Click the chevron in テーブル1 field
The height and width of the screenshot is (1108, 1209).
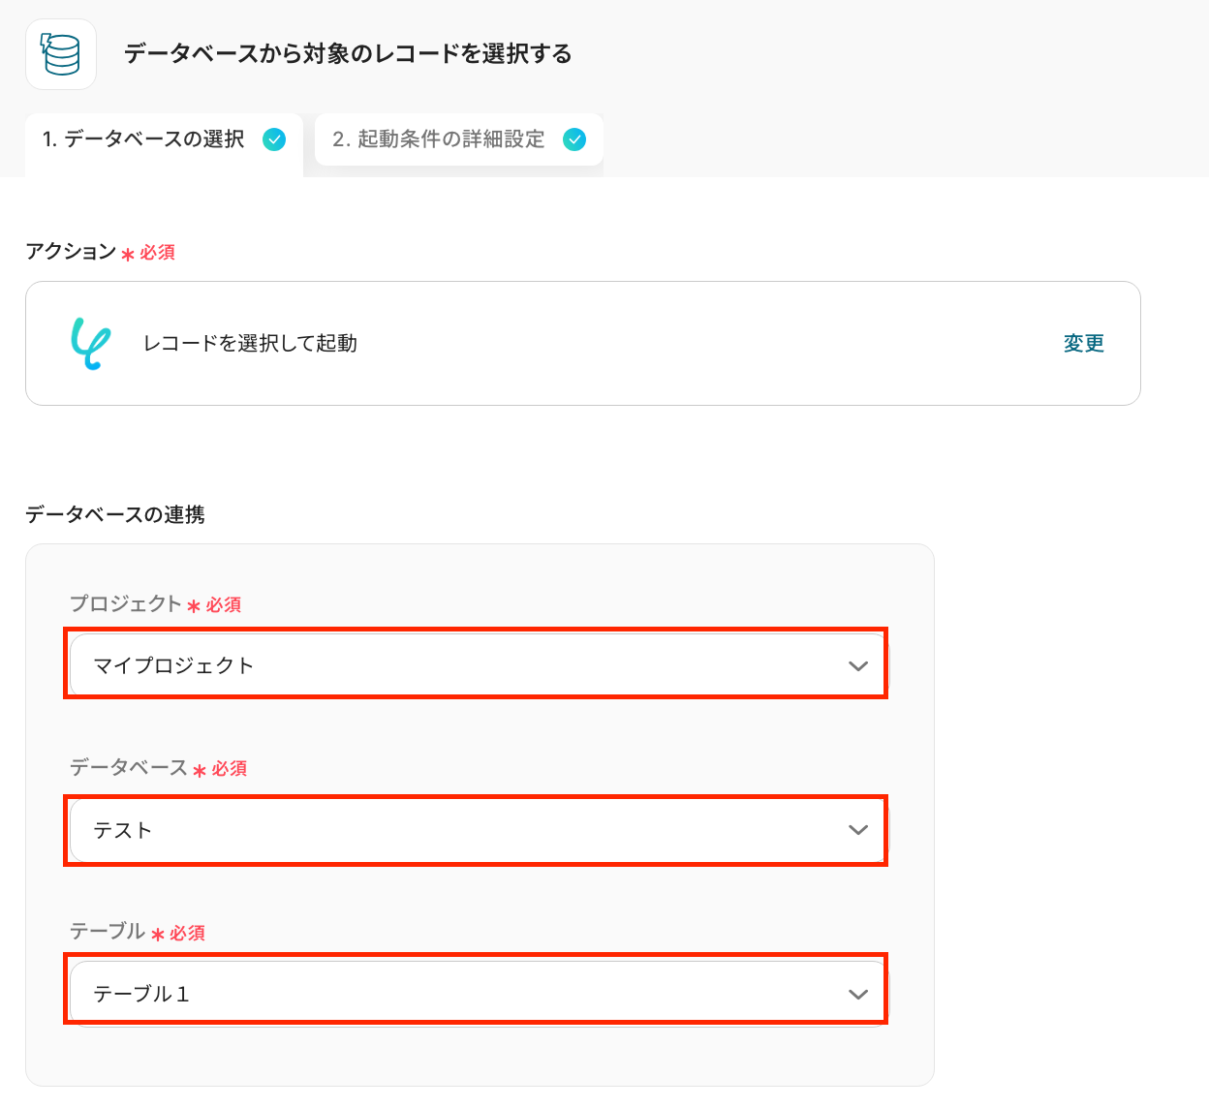pyautogui.click(x=857, y=995)
